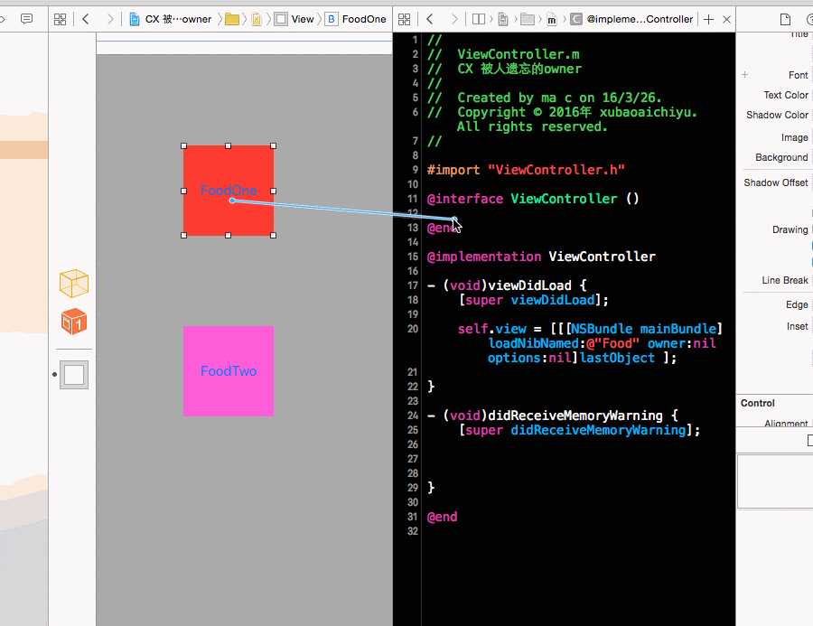Select the FoodOne red button
The height and width of the screenshot is (626, 813).
click(x=229, y=191)
